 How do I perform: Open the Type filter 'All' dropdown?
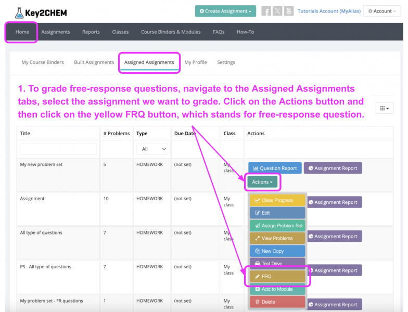click(152, 149)
